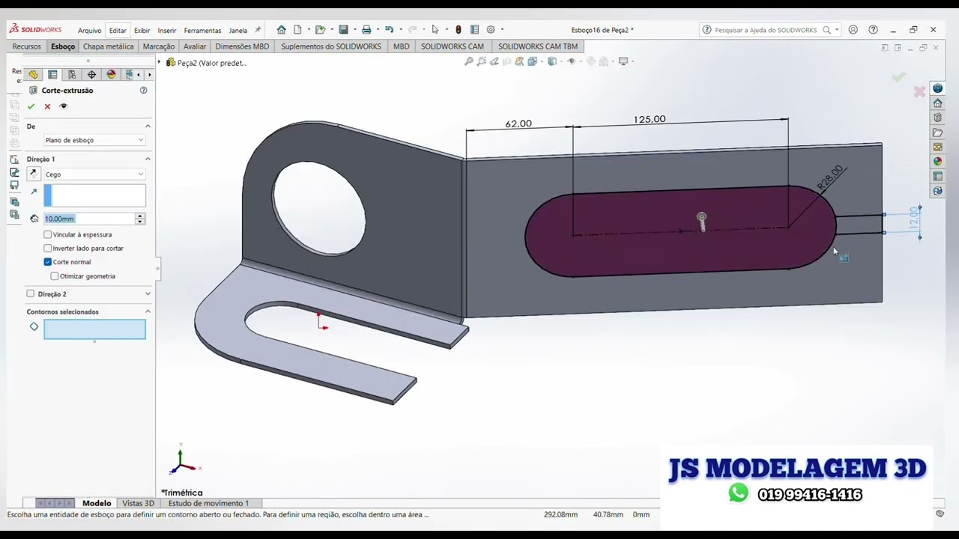Create a new document icon
The height and width of the screenshot is (539, 959).
coord(298,30)
